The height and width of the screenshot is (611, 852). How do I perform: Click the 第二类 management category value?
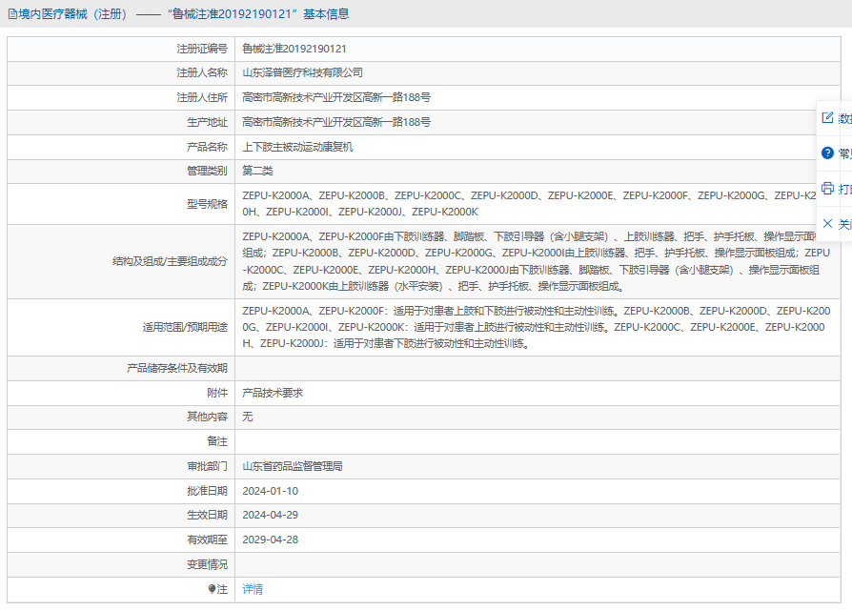coord(257,171)
